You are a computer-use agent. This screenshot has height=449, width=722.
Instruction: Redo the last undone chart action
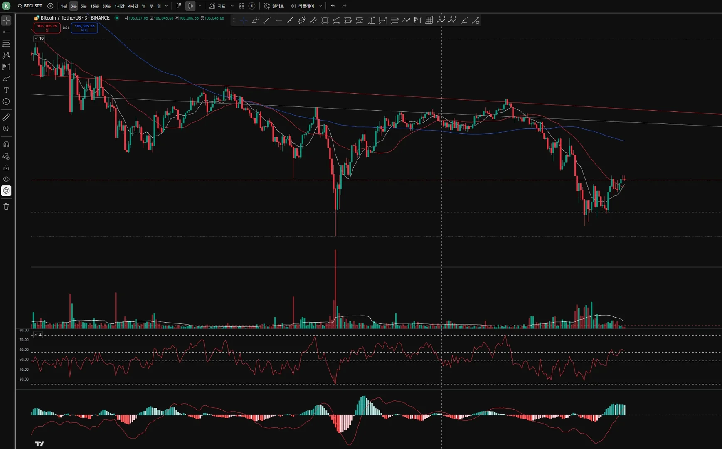click(x=344, y=6)
